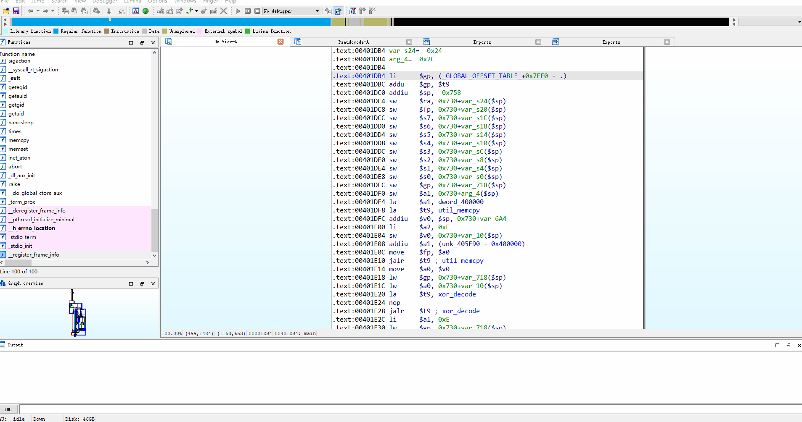Screen dimensions: 802x422
Task: Click the X delete icon in toolbar
Action: pyautogui.click(x=224, y=11)
